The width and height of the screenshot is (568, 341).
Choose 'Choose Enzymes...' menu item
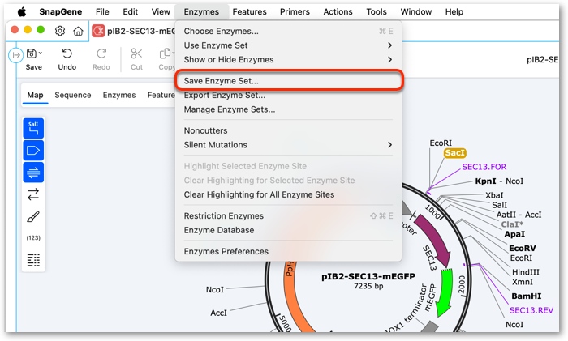288,31
